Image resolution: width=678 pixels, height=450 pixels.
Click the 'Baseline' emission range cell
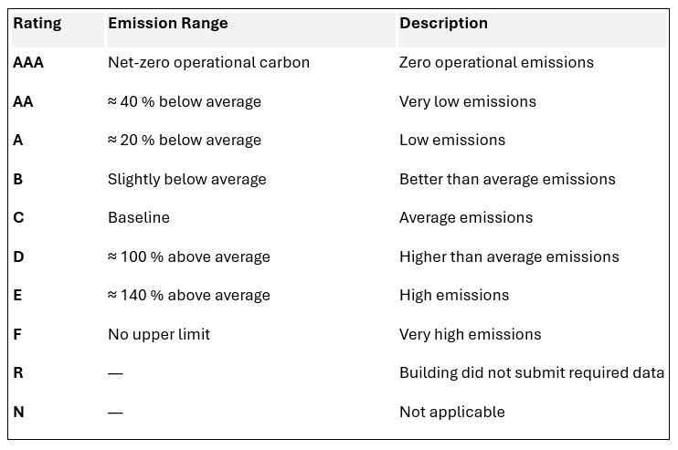[139, 217]
